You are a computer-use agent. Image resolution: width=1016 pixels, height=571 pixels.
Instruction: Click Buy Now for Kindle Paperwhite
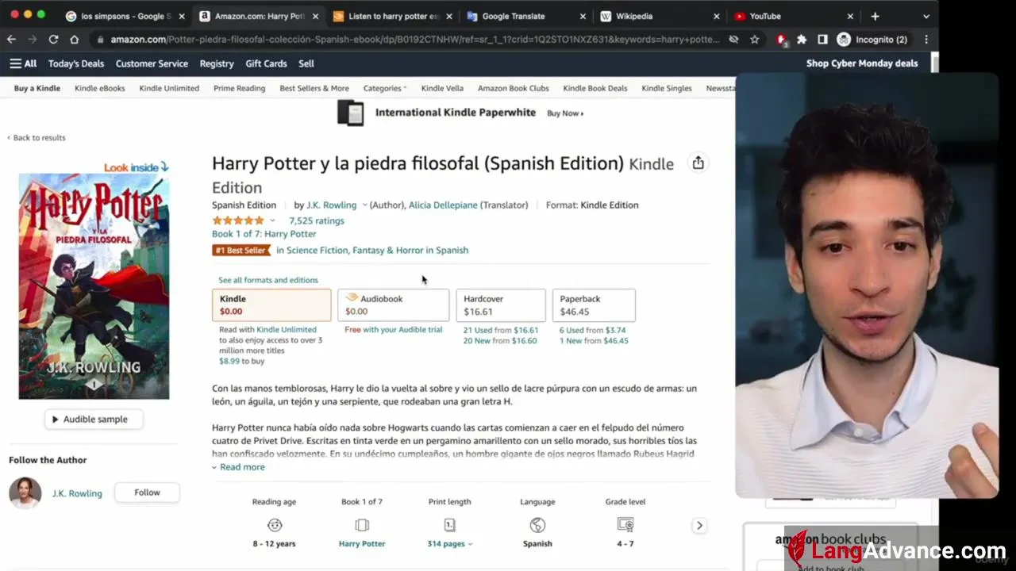(x=565, y=113)
